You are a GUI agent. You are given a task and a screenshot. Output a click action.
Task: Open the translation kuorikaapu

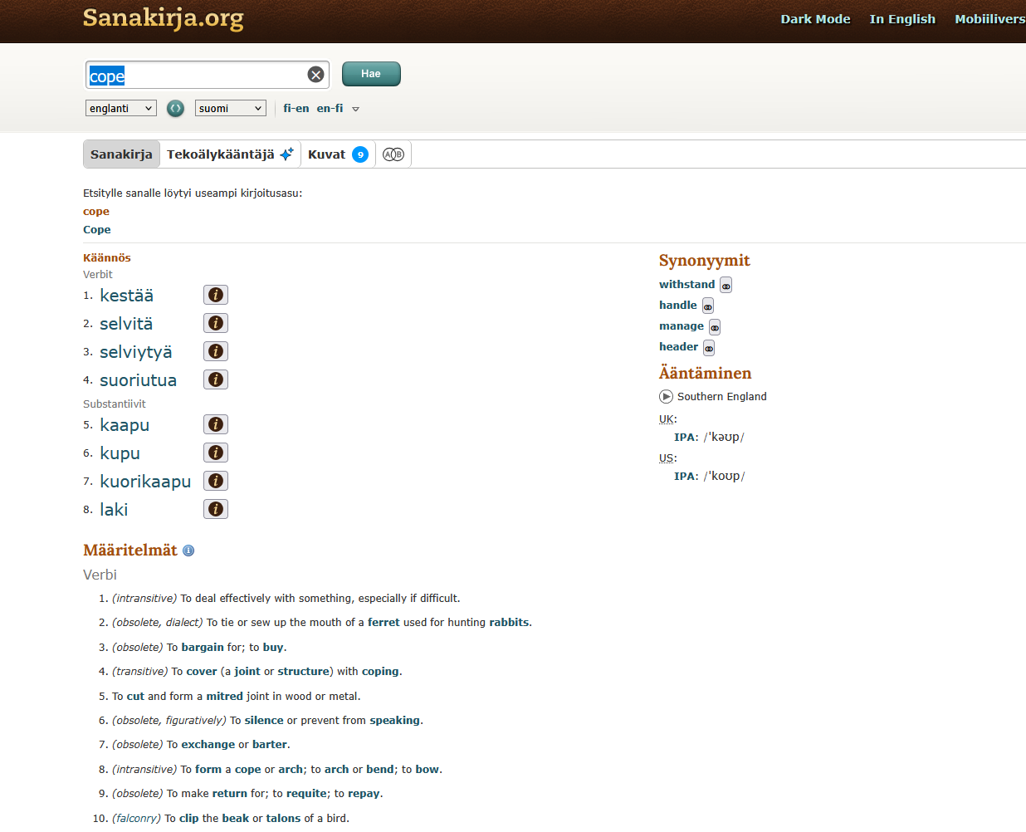pos(145,482)
